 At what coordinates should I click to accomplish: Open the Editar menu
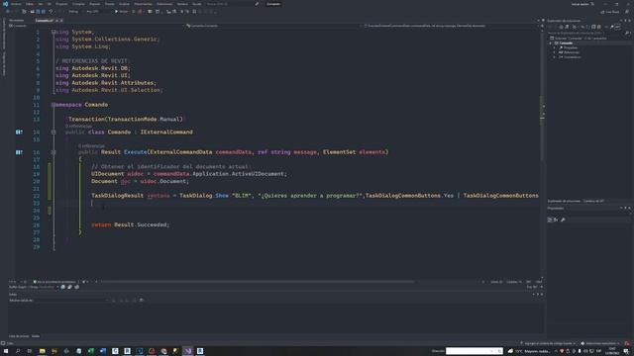coord(30,4)
